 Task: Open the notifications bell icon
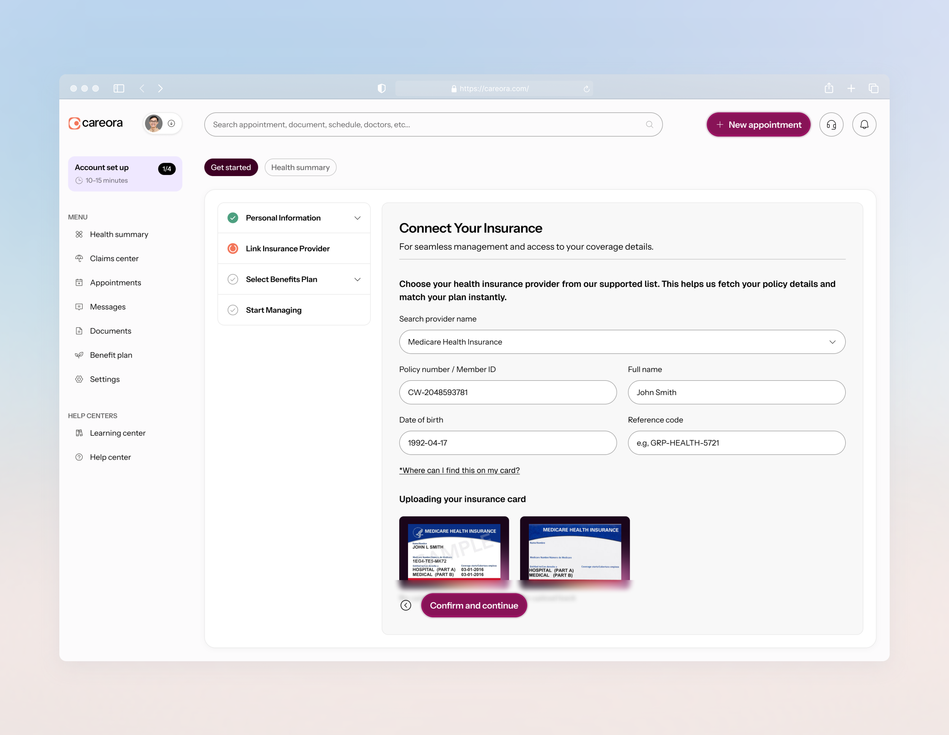click(864, 124)
